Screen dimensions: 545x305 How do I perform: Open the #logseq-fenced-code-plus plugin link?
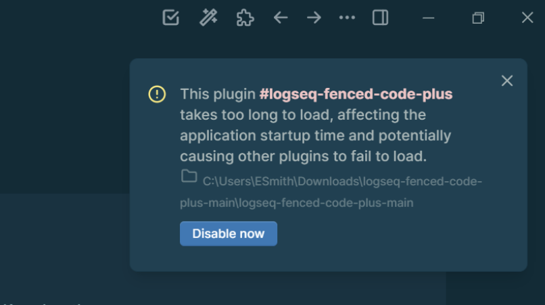coord(356,94)
